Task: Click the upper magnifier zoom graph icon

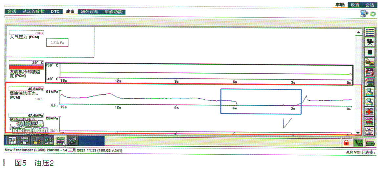Action: coord(370,91)
